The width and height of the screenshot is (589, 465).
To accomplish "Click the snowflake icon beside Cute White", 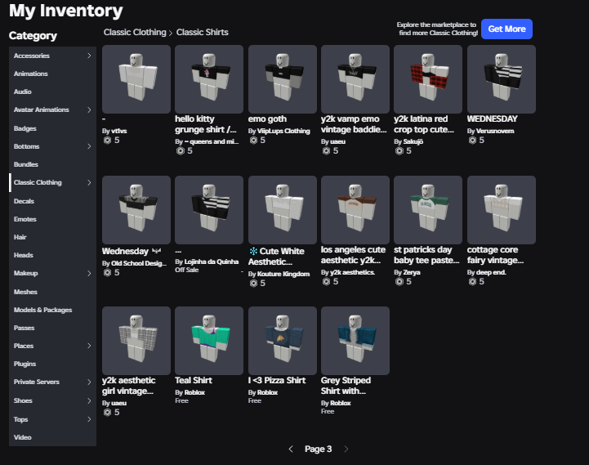I will 253,251.
